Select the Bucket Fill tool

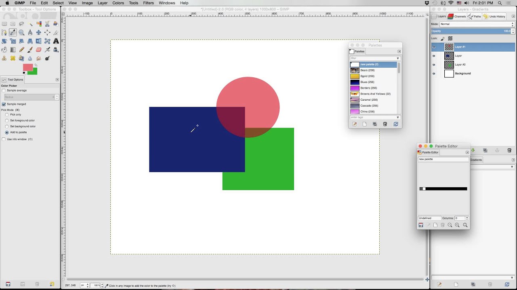tap(4, 50)
